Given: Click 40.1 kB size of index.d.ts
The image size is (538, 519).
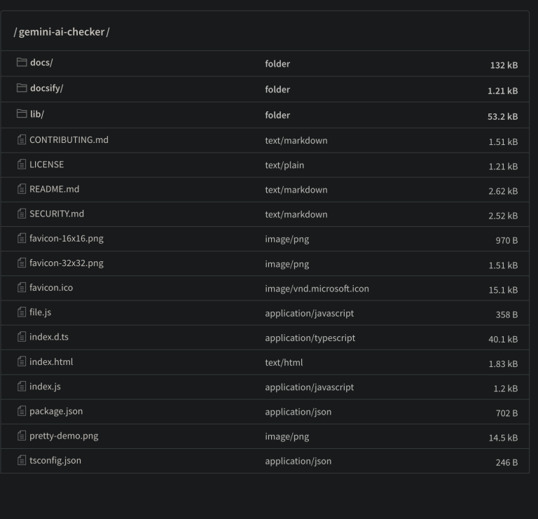Looking at the screenshot, I should pyautogui.click(x=503, y=339).
